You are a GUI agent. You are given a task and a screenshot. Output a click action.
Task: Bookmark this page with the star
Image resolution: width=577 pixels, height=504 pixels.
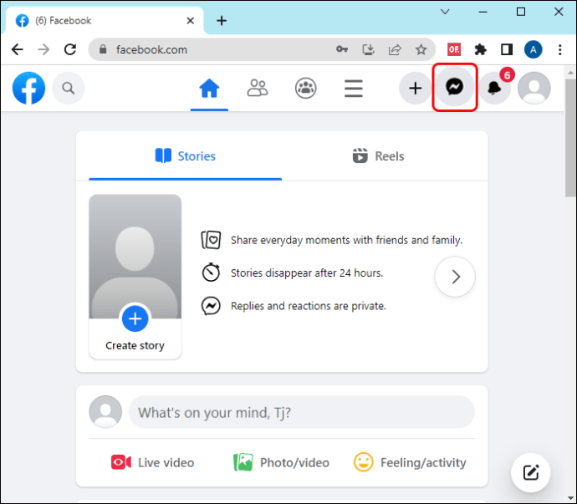(421, 49)
